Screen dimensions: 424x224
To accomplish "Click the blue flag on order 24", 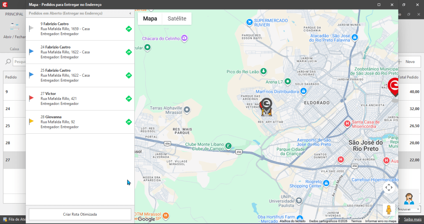I will 31,51.
